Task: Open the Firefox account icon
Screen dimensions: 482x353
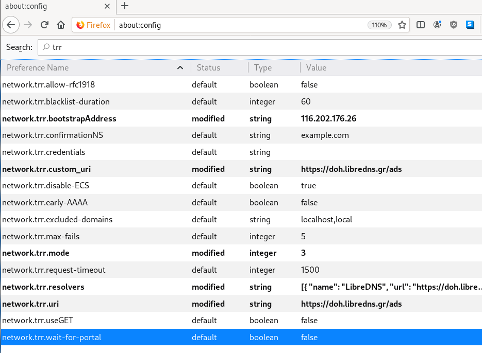Action: (437, 25)
